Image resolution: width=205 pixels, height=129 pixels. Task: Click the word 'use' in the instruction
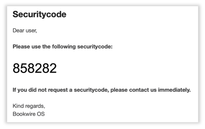pyautogui.click(x=36, y=47)
